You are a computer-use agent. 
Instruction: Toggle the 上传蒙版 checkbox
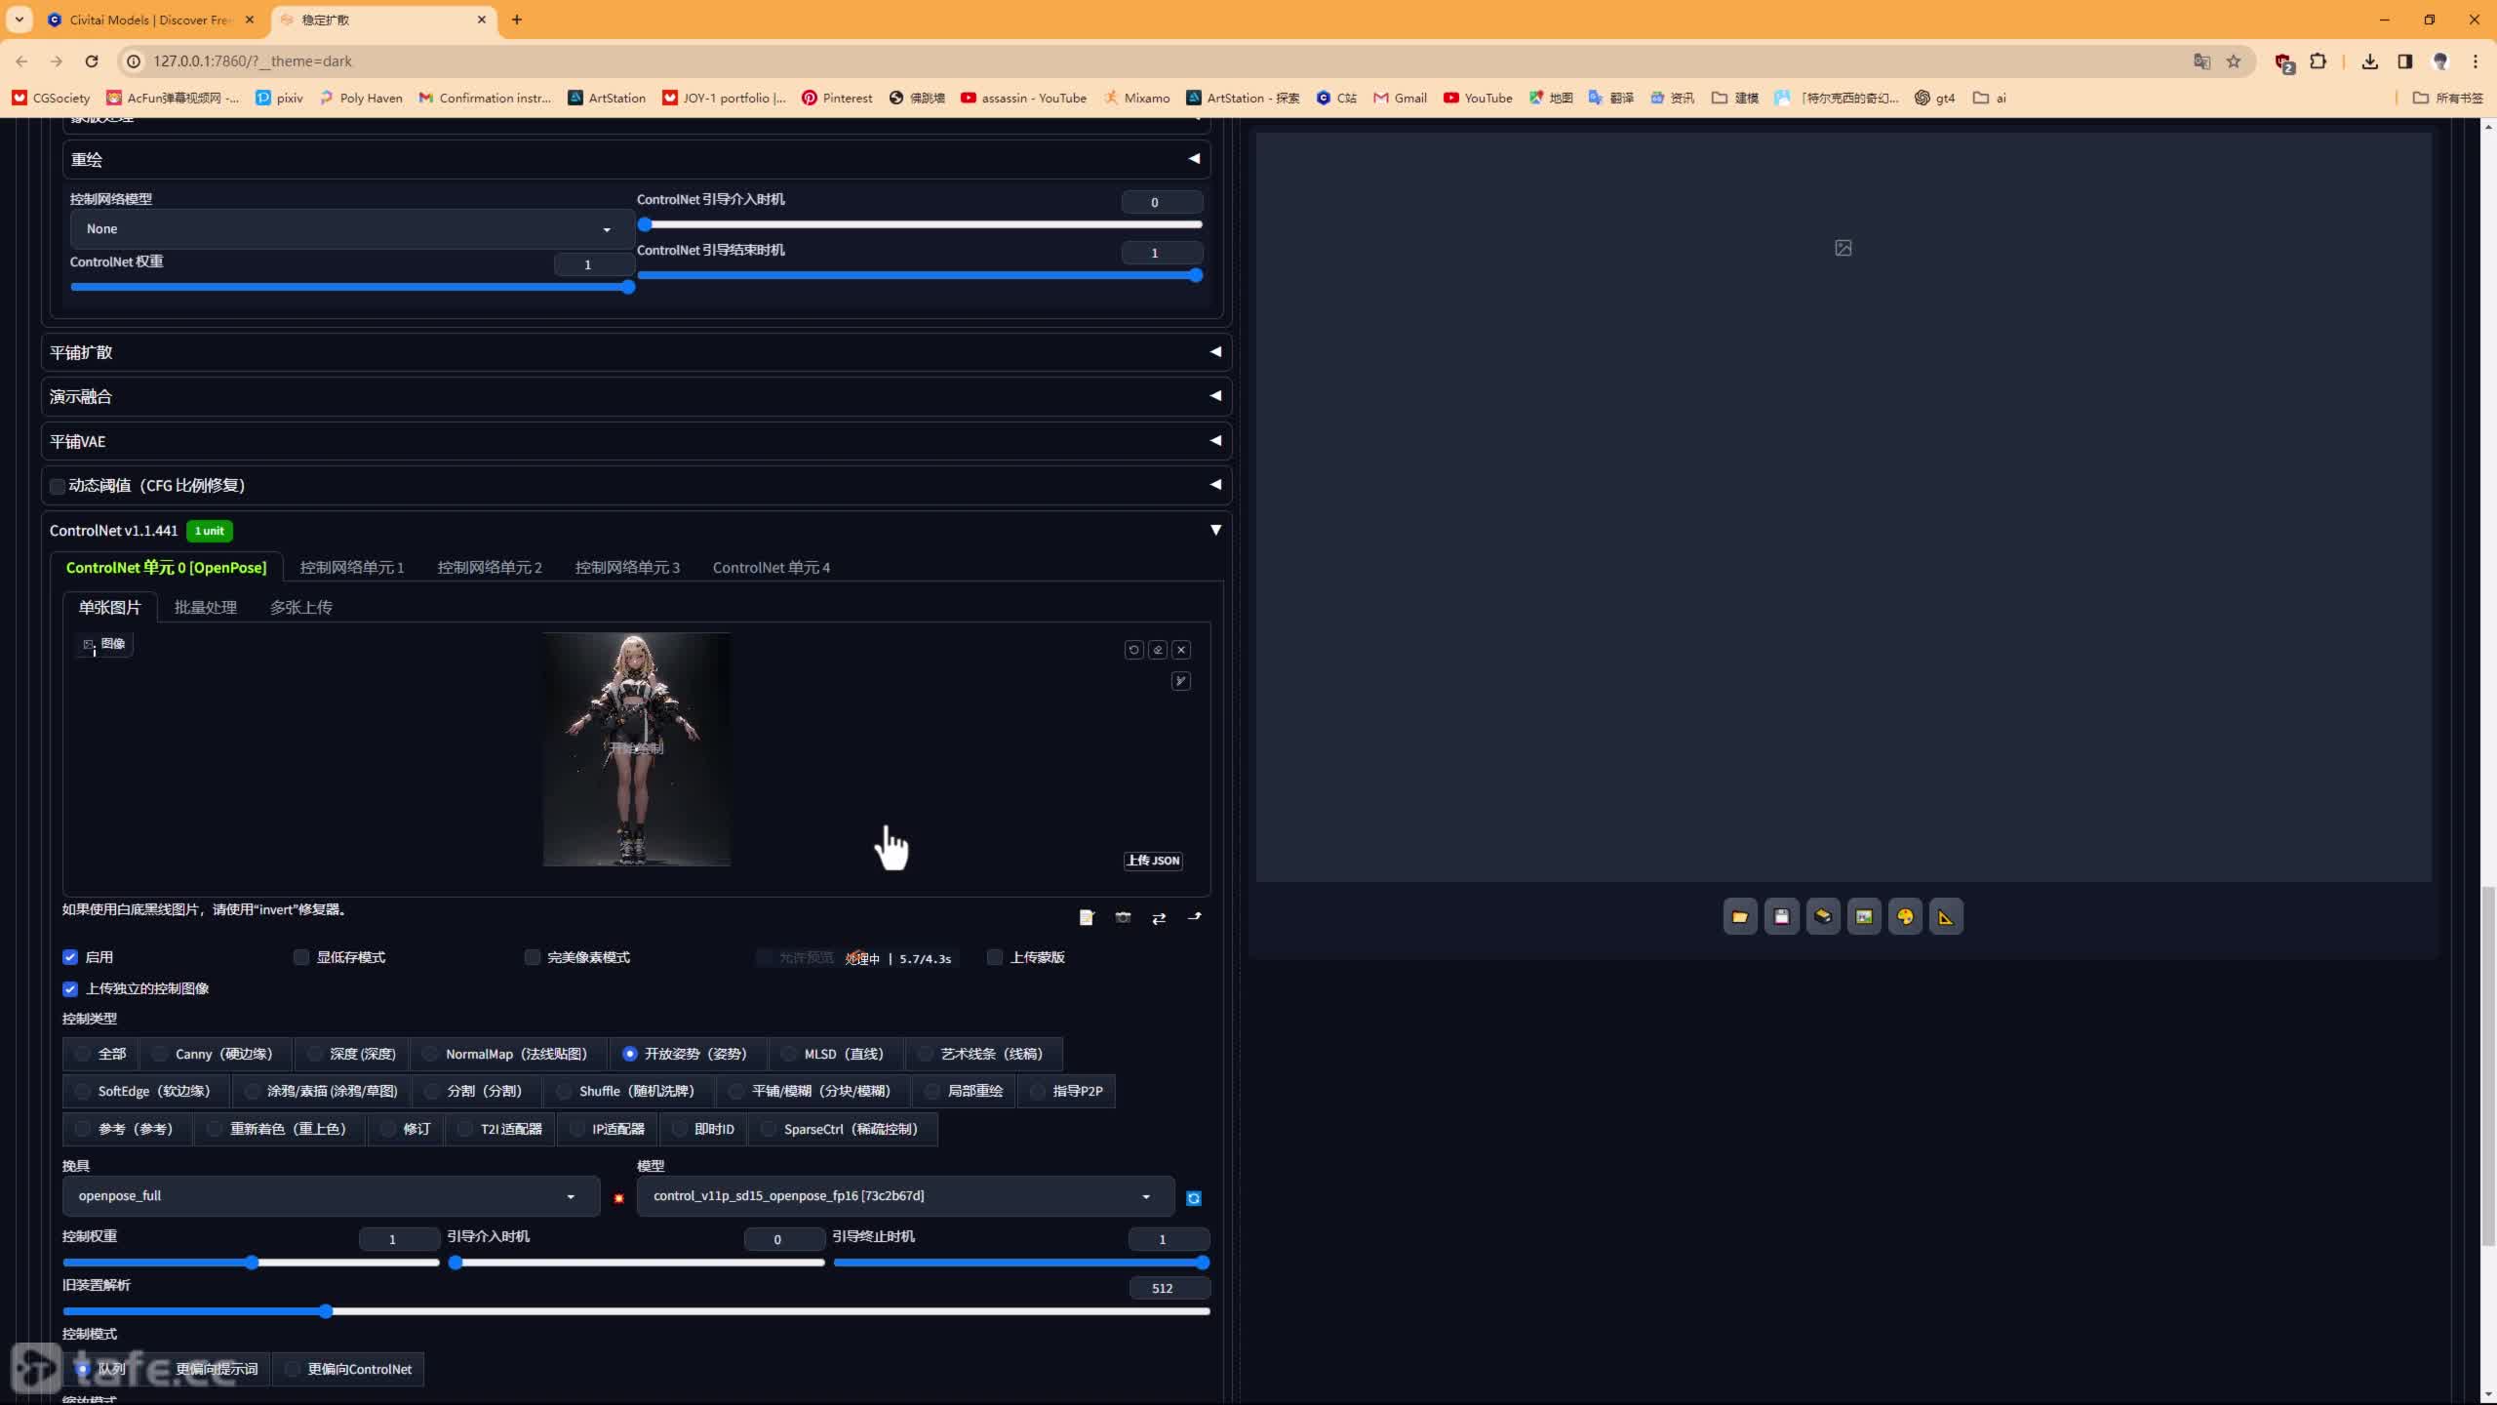coord(995,957)
